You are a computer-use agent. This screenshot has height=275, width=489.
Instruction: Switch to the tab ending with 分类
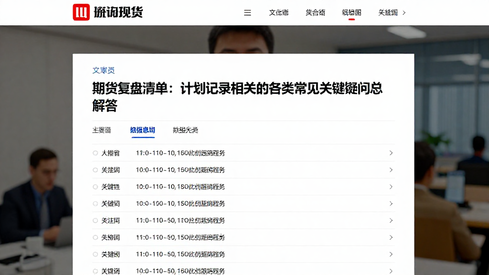[x=186, y=130]
